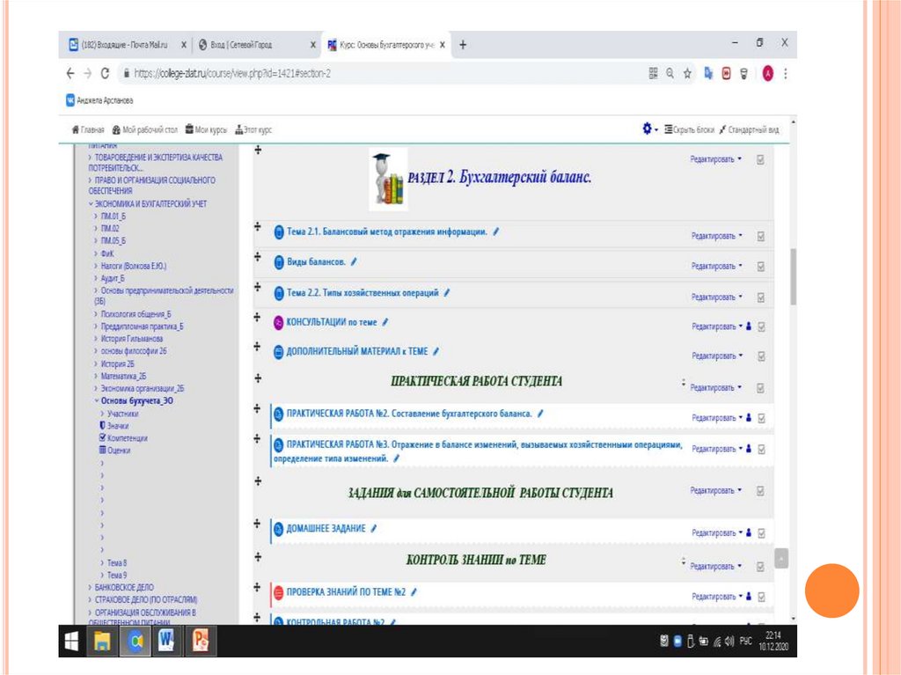
Task: Click the browser address bar
Action: click(x=379, y=74)
